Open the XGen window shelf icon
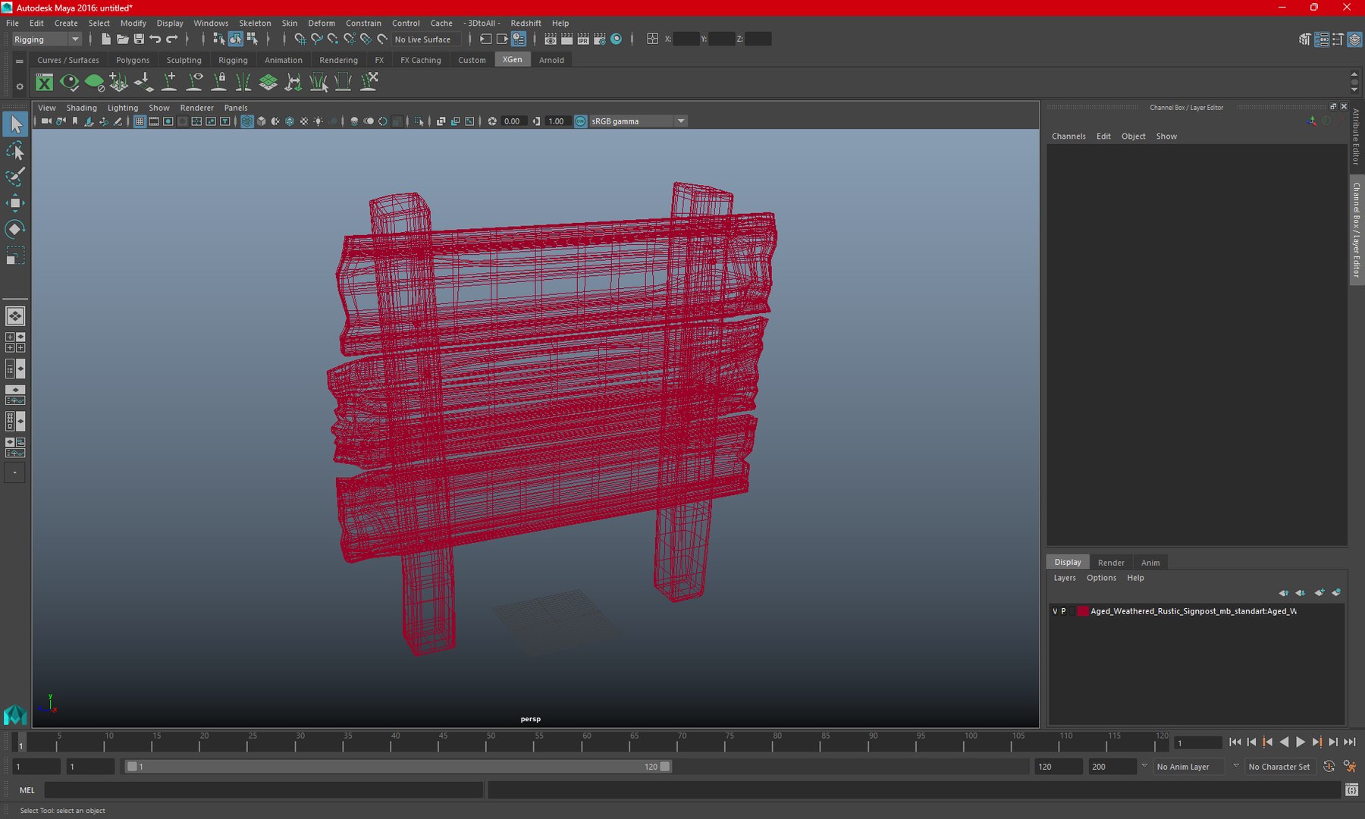This screenshot has height=819, width=1365. [x=45, y=82]
